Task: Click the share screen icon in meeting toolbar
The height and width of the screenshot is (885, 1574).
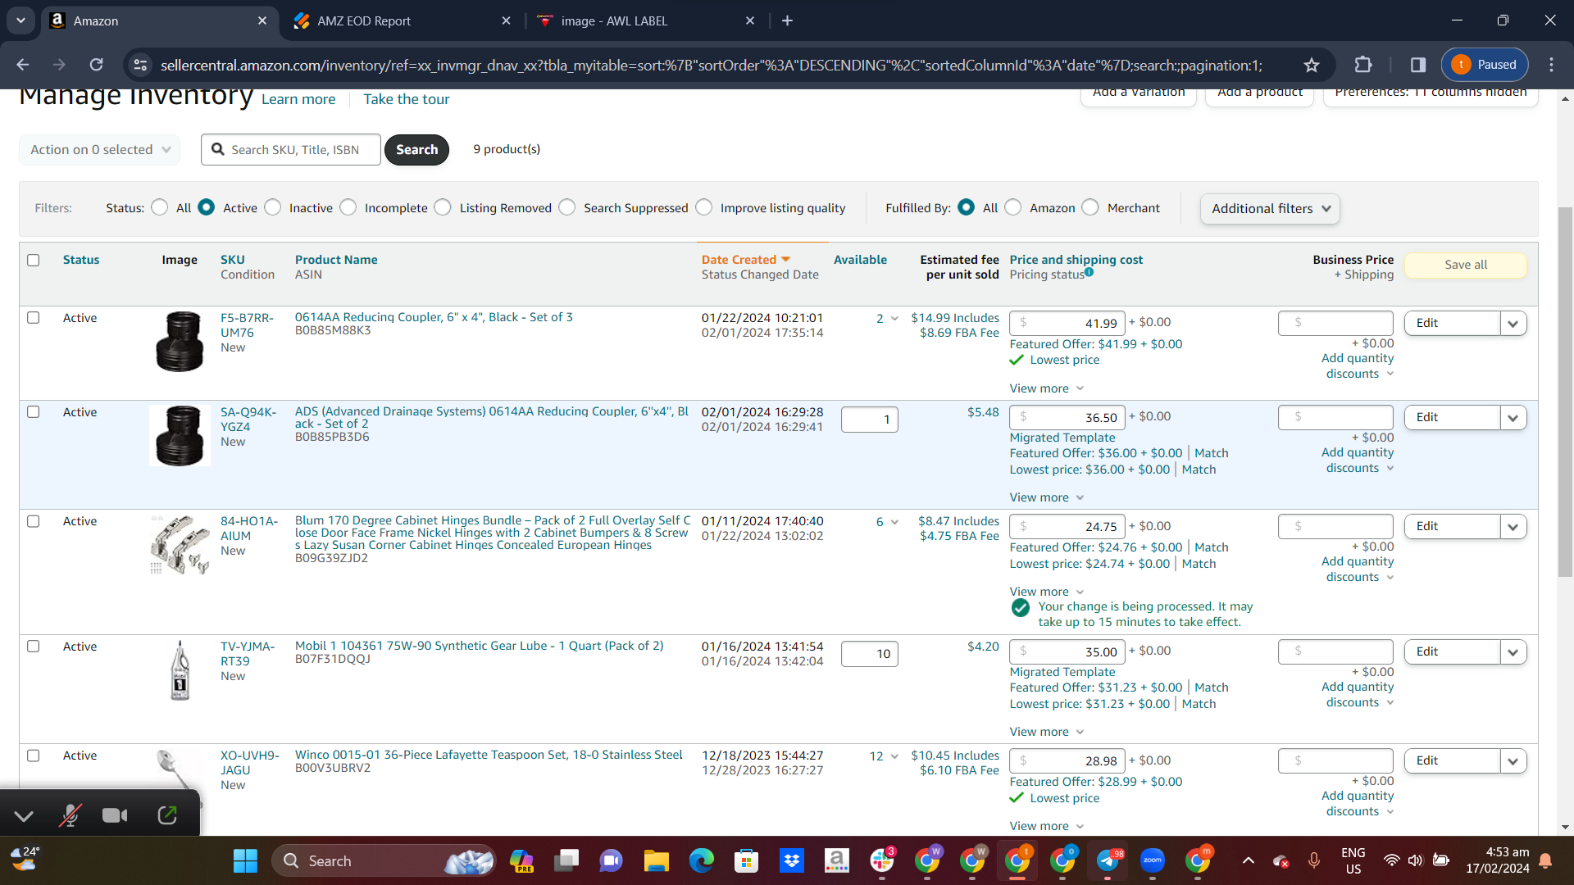Action: point(167,815)
